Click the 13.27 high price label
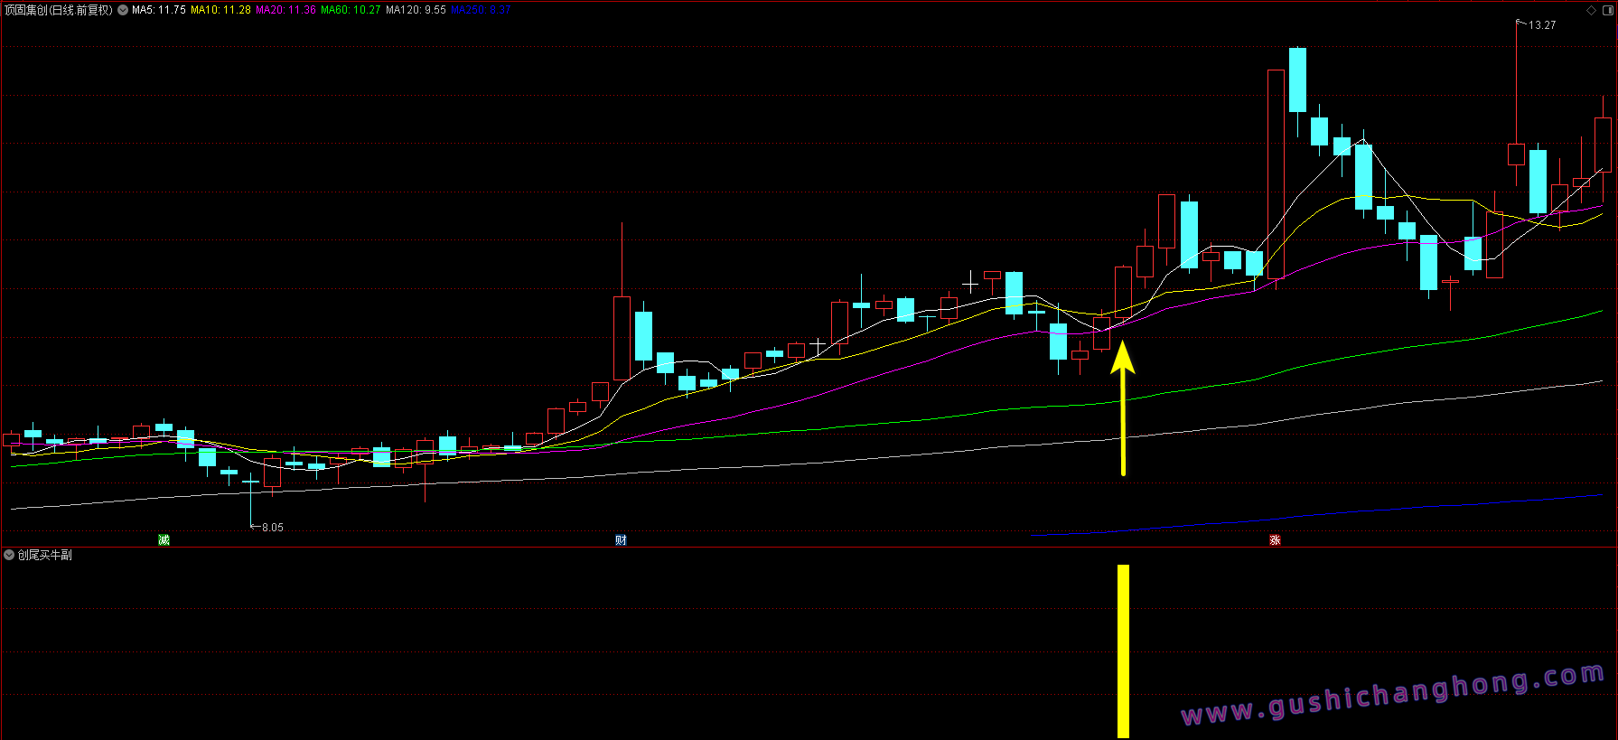 point(1542,25)
